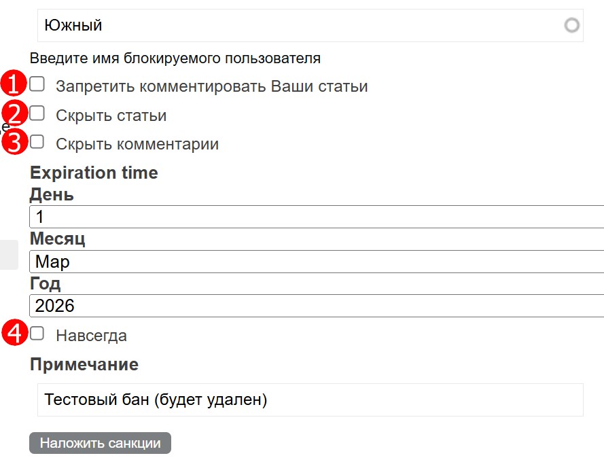Open the 'День' dropdown showing 1
This screenshot has height=460, width=604.
click(317, 217)
